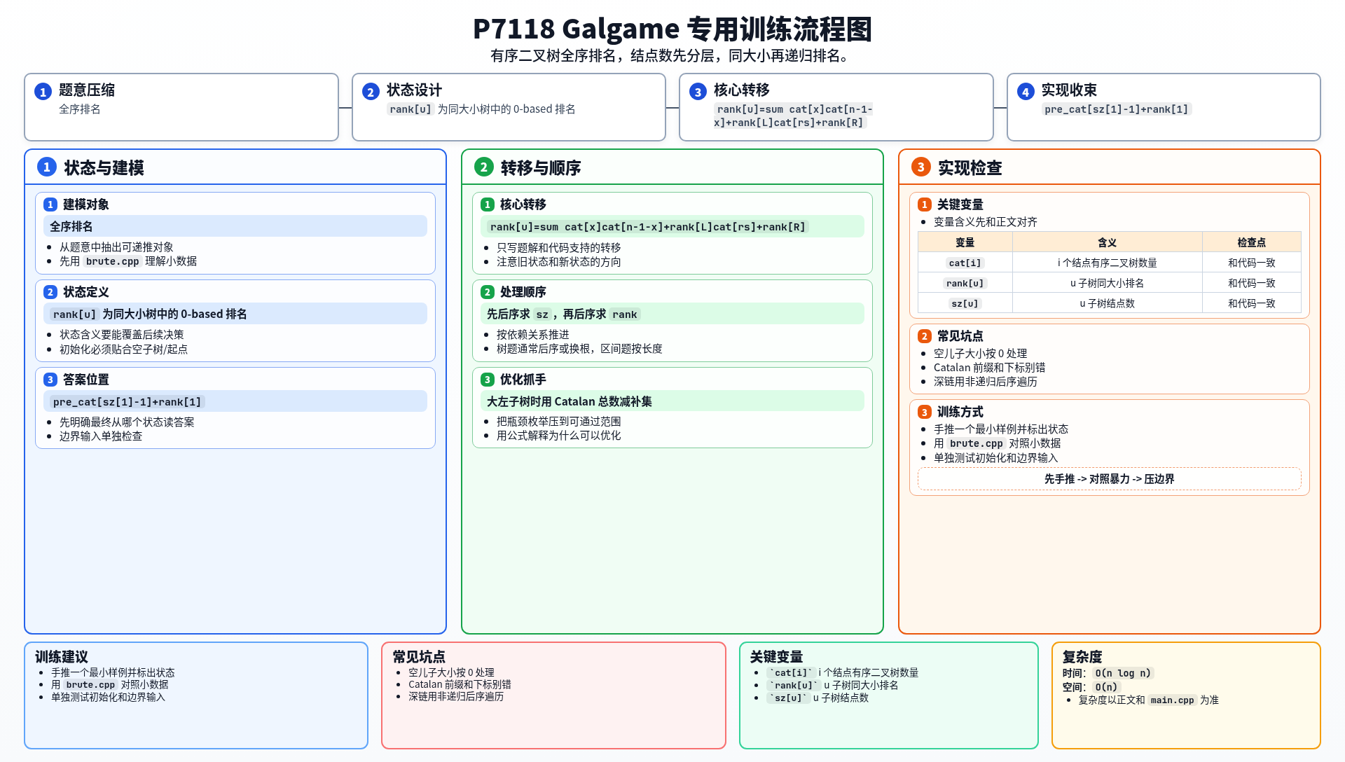This screenshot has width=1345, height=762.
Task: Click the cat[i] cell in the variable table
Action: point(965,263)
